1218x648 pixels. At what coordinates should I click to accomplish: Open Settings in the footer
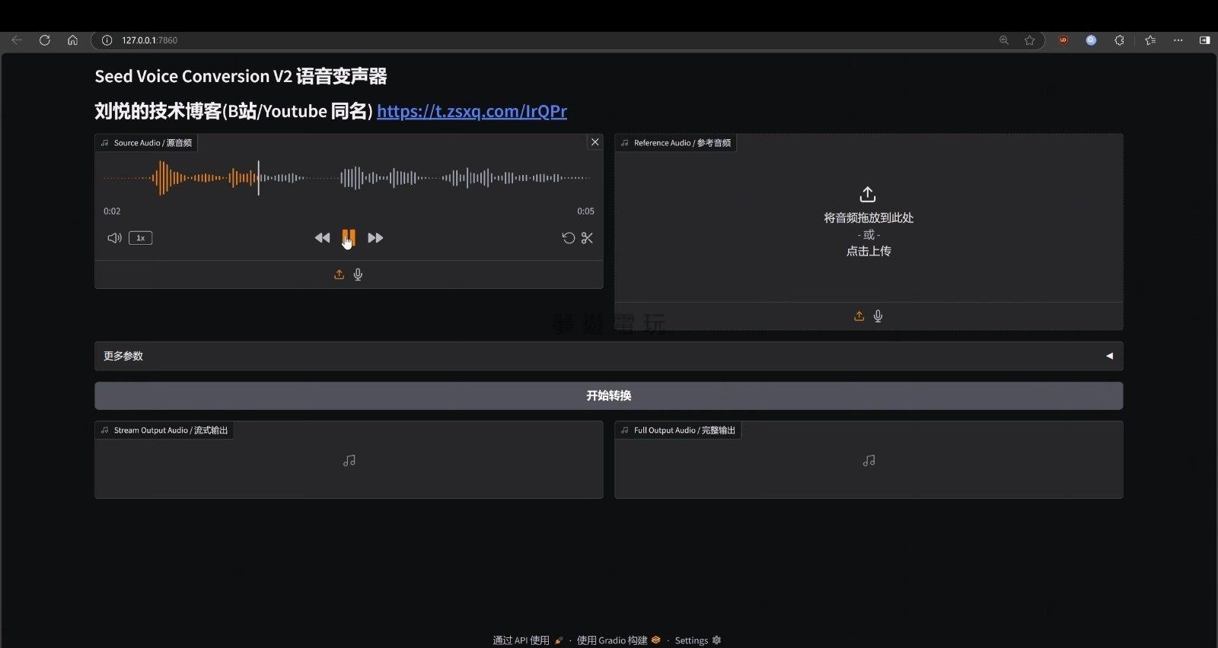(x=697, y=640)
